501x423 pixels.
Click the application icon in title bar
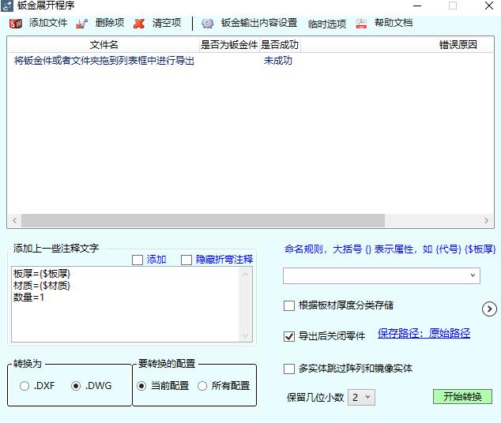click(7, 6)
